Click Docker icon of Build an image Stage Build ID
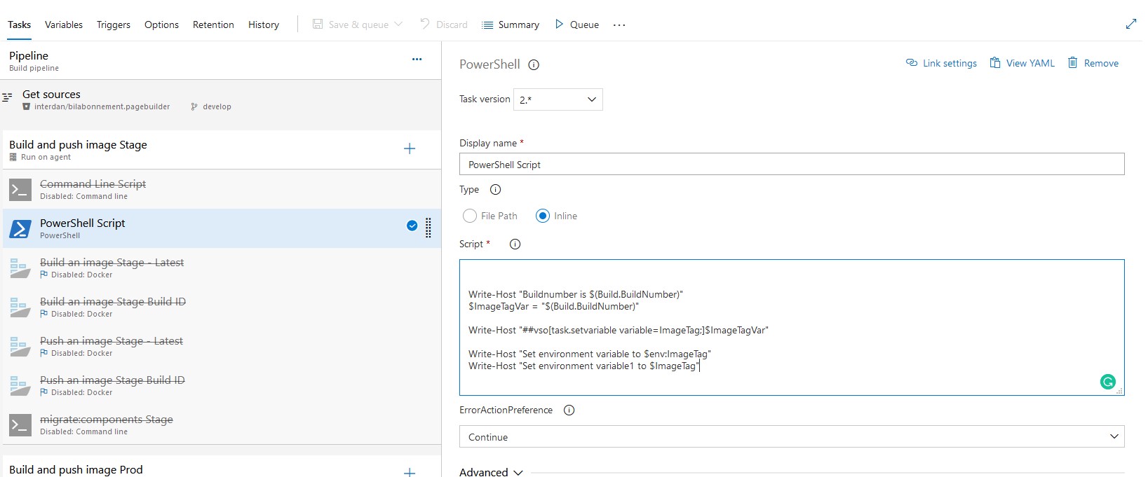The image size is (1148, 477). (x=20, y=307)
